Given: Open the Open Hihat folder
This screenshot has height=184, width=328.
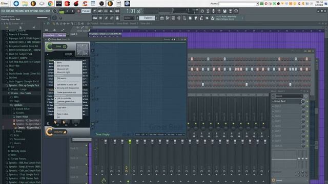Looking at the screenshot, I should 20,117.
